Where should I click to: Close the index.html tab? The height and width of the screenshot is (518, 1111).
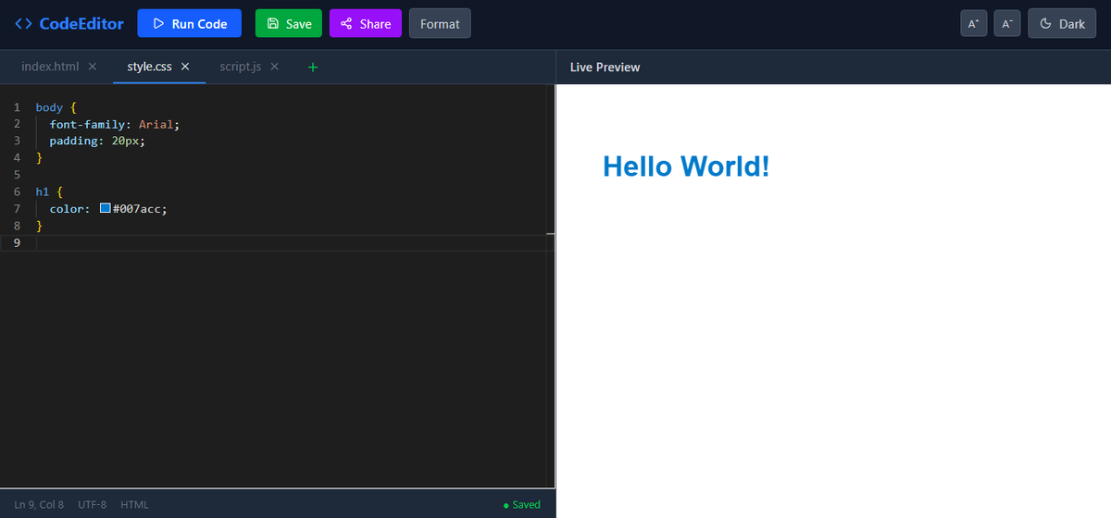click(x=92, y=67)
